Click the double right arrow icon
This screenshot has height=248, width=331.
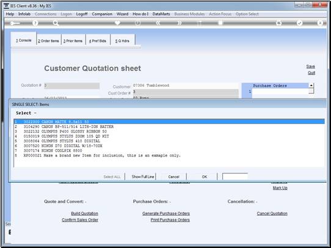(x=179, y=23)
